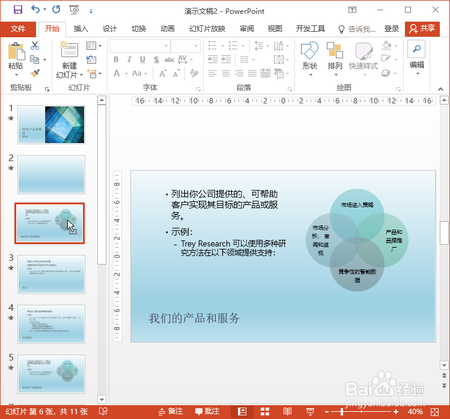450x419 pixels.
Task: Toggle center text alignment
Action: (x=225, y=73)
